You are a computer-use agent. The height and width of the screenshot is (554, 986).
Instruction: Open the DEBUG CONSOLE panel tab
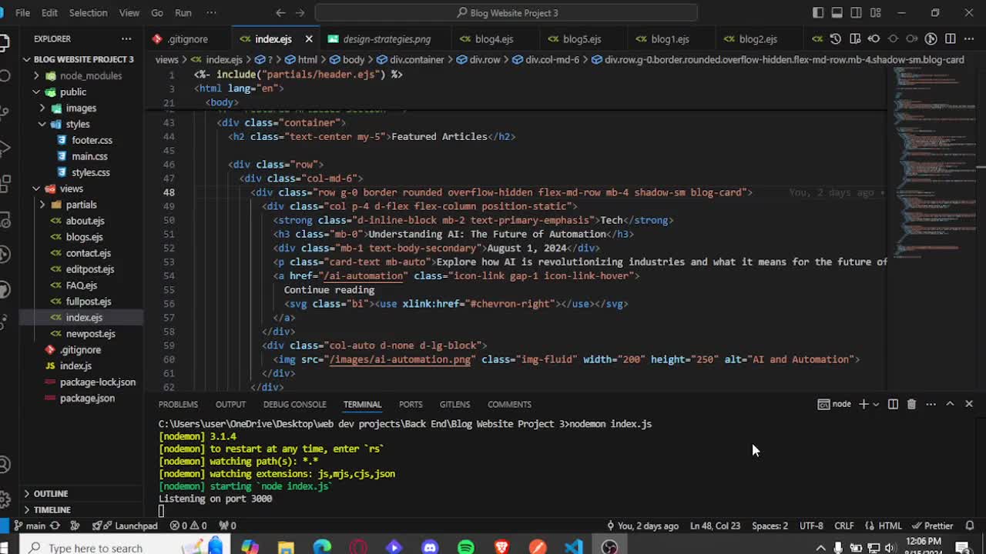pos(294,404)
